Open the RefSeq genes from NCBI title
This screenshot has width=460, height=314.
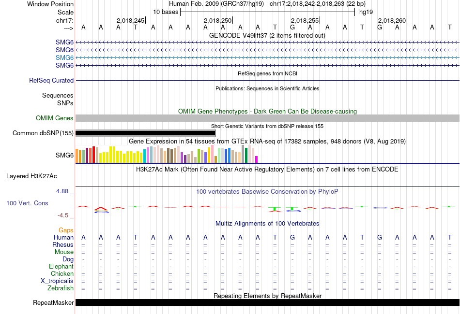267,73
